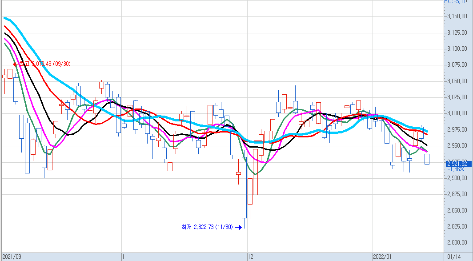Viewport: 473px width, 261px height.
Task: Click the 12 month label on date axis
Action: pos(250,257)
